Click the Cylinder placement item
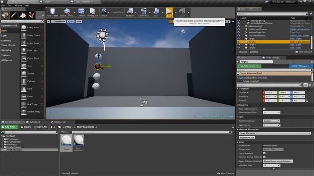Viewport: 314px width, 176px height. 32,81
